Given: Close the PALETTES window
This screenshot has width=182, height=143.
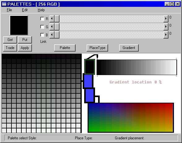Looking at the screenshot, I should (x=178, y=4).
